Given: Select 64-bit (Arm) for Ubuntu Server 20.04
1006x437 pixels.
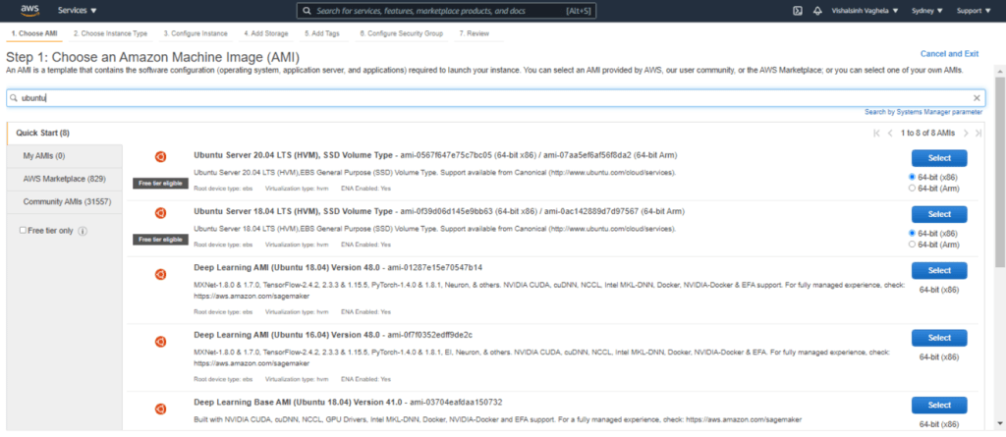Looking at the screenshot, I should coord(913,188).
